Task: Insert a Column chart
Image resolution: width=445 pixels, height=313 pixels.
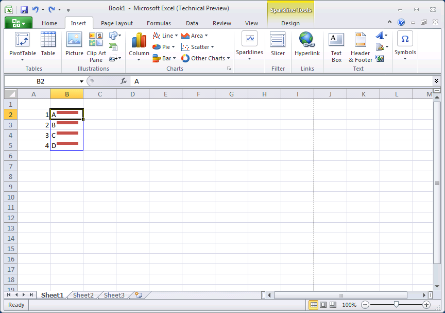Action: pos(139,47)
